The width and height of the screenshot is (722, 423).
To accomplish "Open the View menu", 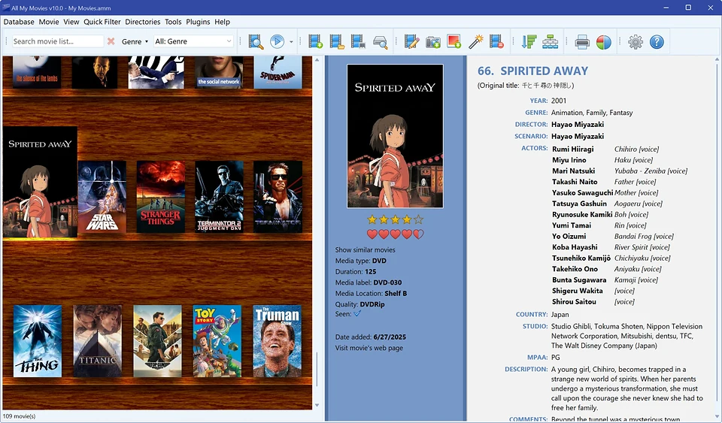I will pyautogui.click(x=71, y=22).
